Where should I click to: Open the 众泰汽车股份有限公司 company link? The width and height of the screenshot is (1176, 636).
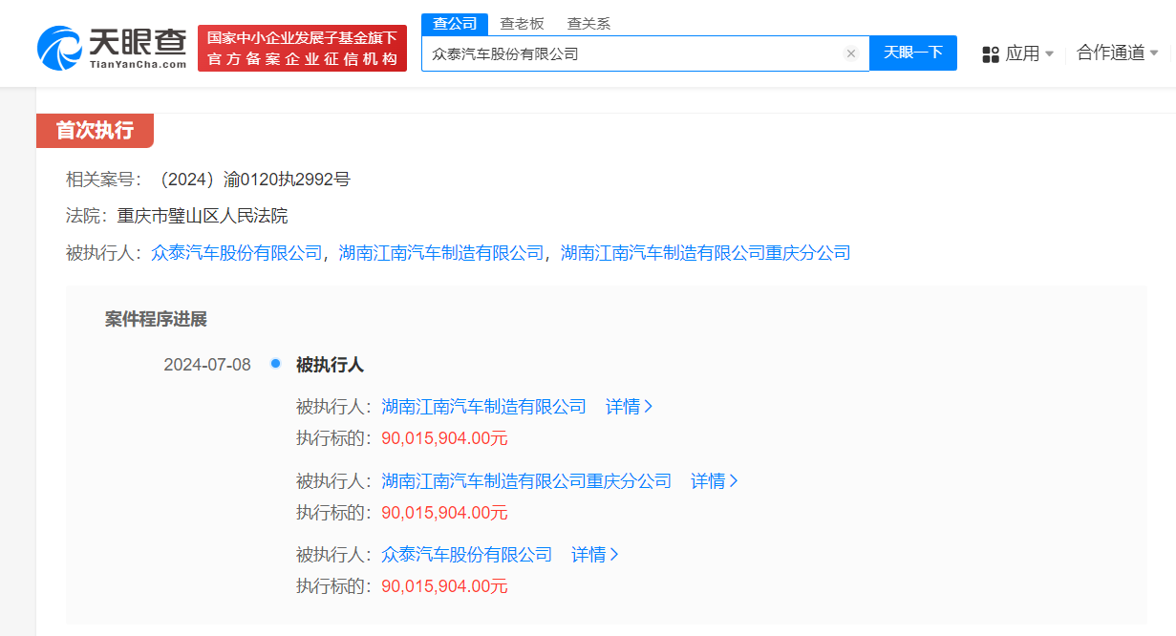236,252
